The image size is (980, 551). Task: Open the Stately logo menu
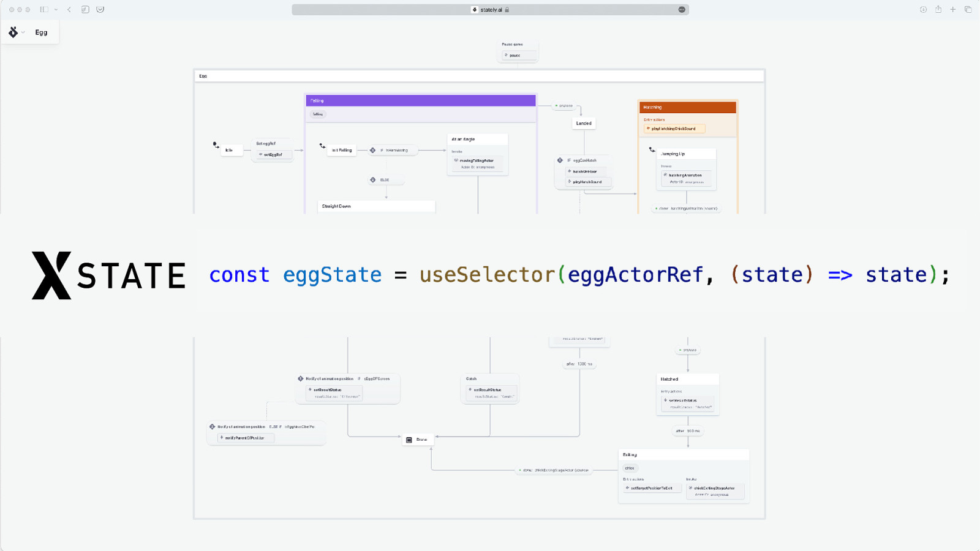[13, 32]
